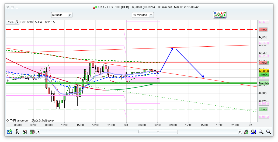Zoom in the chart with plus magnifier
This screenshot has height=142, width=278.
[269, 132]
